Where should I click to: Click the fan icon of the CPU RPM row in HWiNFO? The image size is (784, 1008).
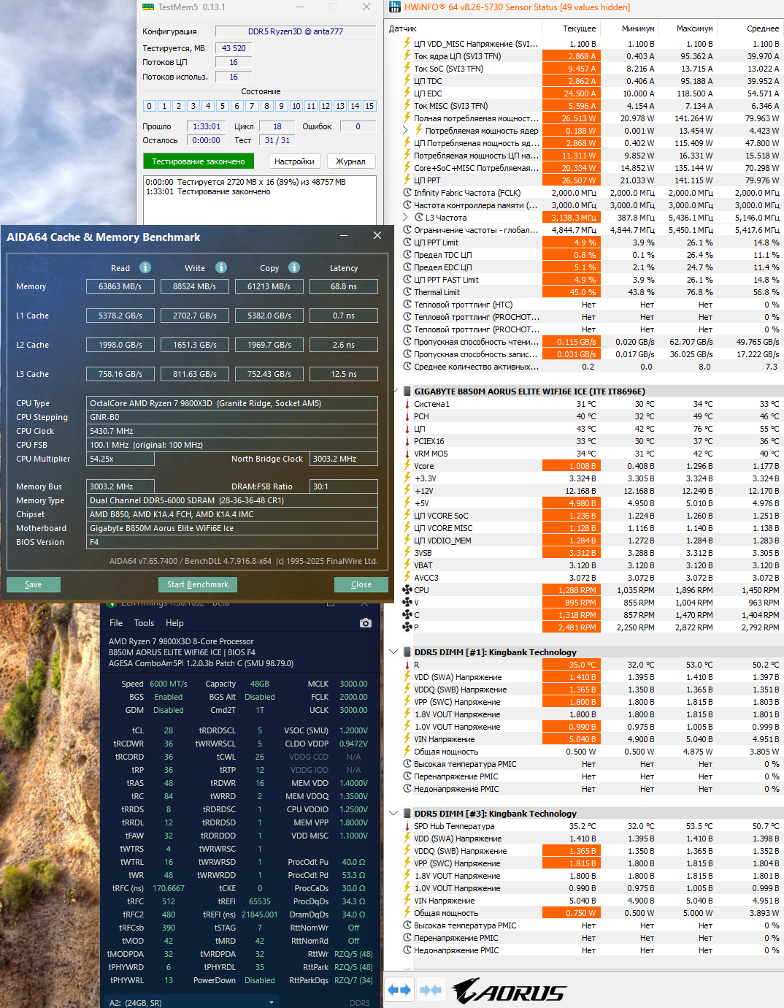[x=407, y=590]
